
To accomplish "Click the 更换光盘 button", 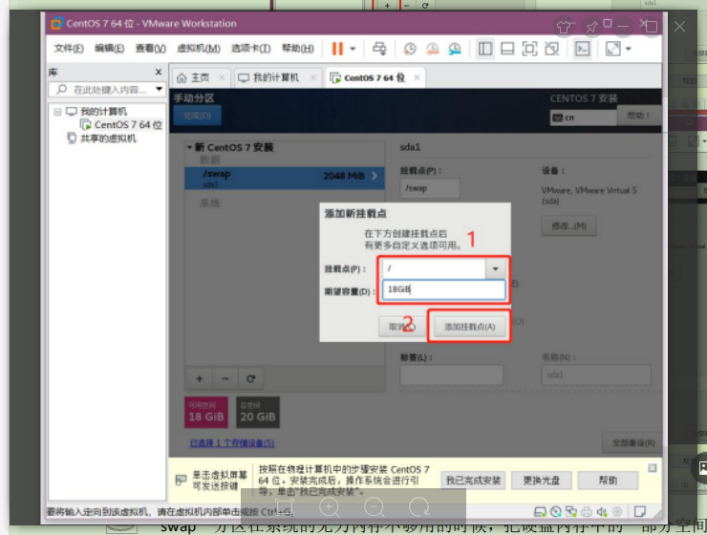I will coord(541,481).
